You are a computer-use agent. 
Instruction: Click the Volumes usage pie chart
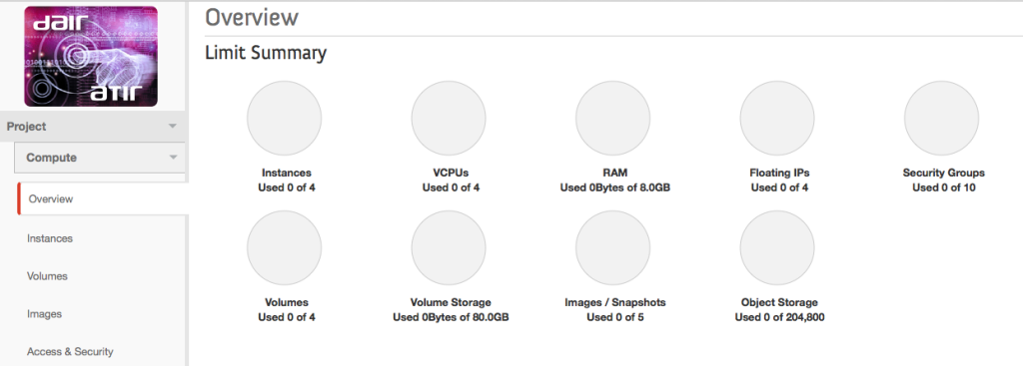tap(284, 247)
